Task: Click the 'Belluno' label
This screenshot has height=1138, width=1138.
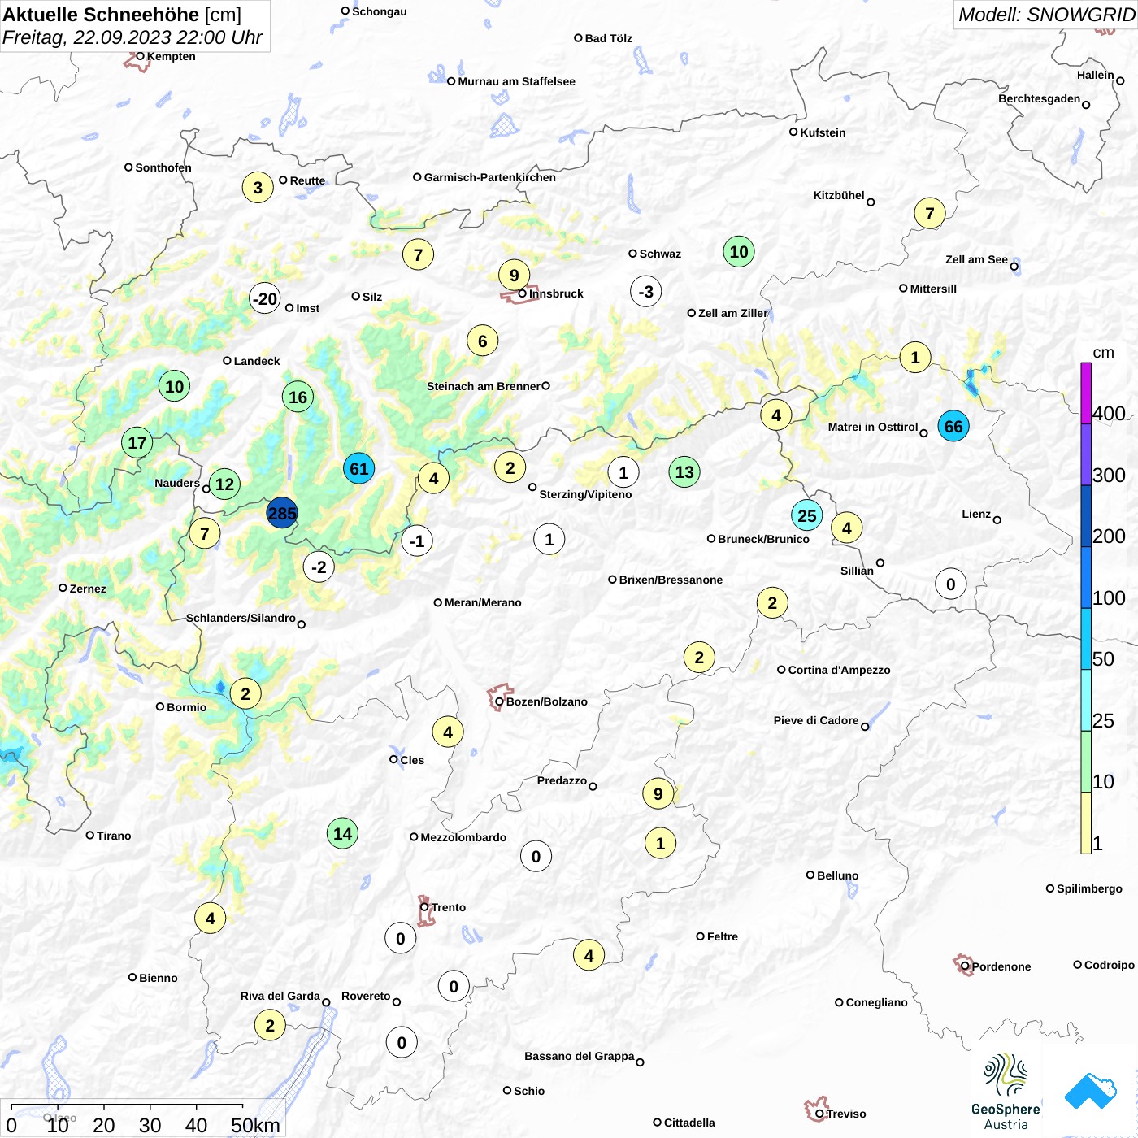Action: 837,876
